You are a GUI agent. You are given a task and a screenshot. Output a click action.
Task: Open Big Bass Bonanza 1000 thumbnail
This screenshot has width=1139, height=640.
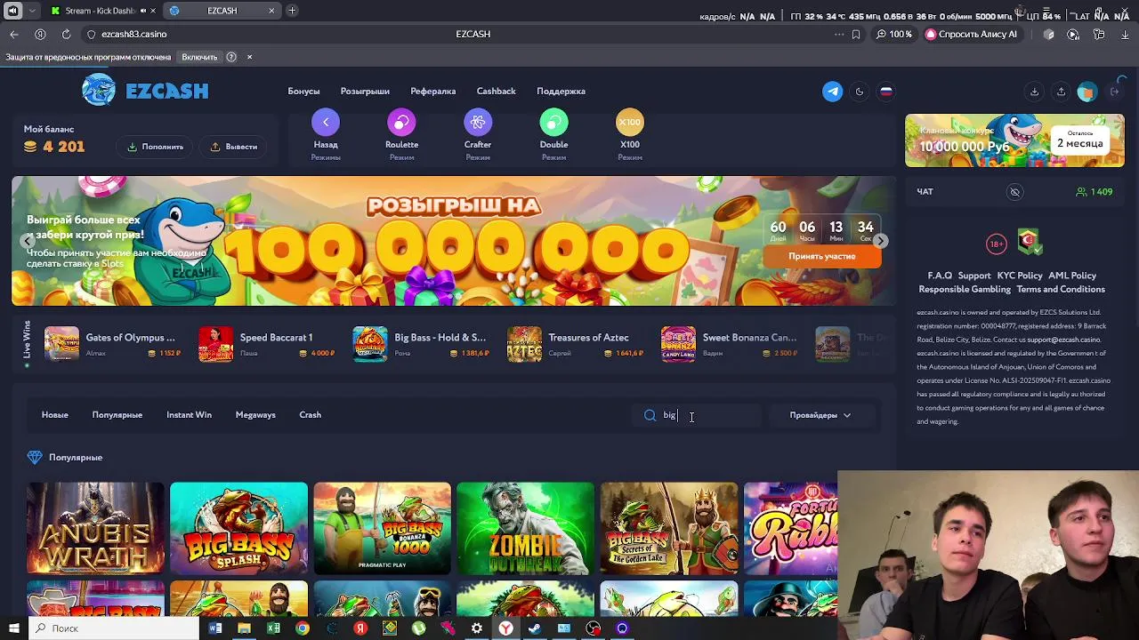coord(382,528)
